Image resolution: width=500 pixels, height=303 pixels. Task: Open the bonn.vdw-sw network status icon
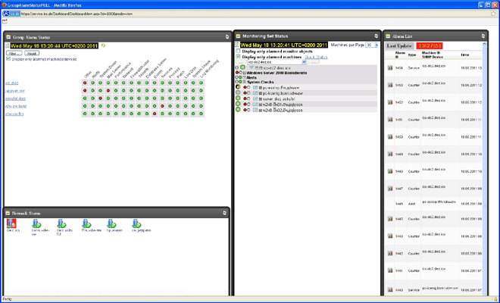[x=36, y=223]
